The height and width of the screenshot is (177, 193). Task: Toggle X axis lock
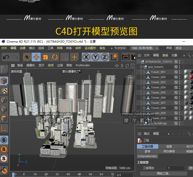86,57
